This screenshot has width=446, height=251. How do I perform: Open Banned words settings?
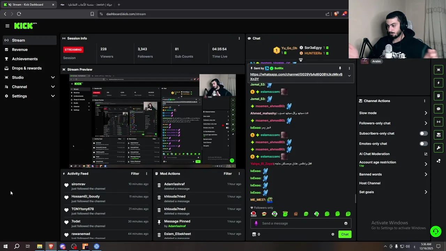pos(393,174)
